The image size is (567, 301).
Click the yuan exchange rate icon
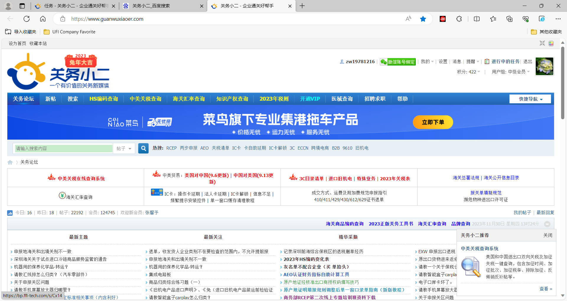62,195
